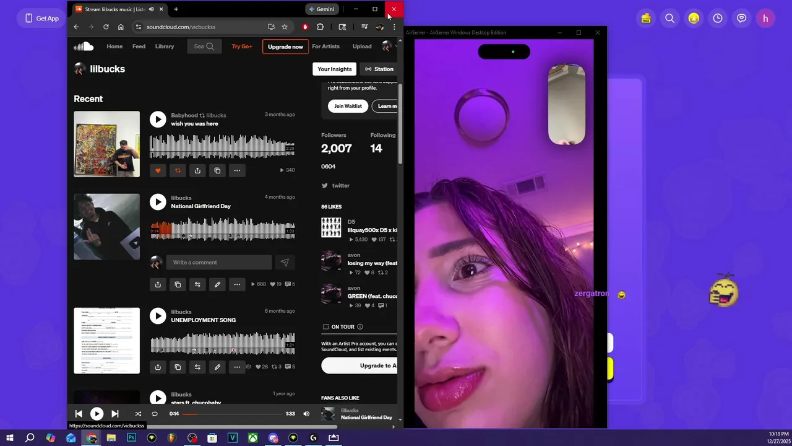Click the 'Write a comment' field
The height and width of the screenshot is (446, 792).
tap(219, 263)
